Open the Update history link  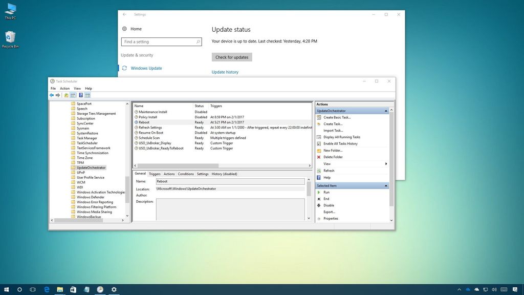pyautogui.click(x=224, y=72)
